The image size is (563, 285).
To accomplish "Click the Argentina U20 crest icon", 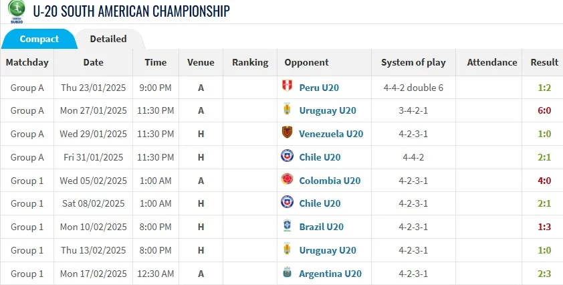I will (x=288, y=274).
